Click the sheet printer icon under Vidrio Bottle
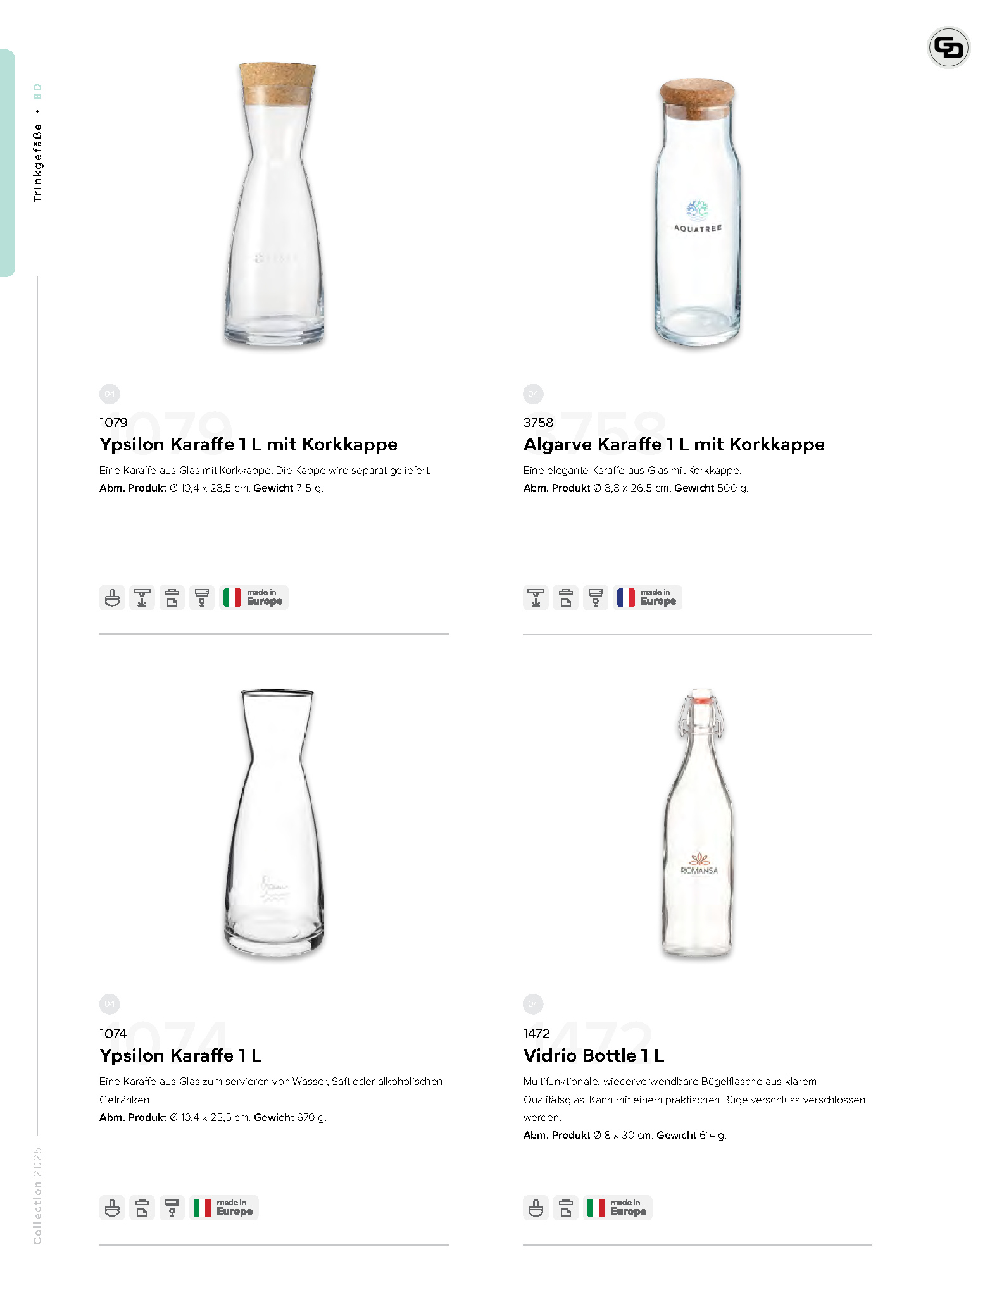This screenshot has width=997, height=1295. tap(565, 1208)
